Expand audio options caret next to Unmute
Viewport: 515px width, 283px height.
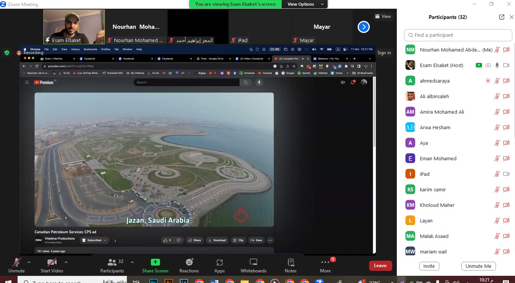point(29,262)
